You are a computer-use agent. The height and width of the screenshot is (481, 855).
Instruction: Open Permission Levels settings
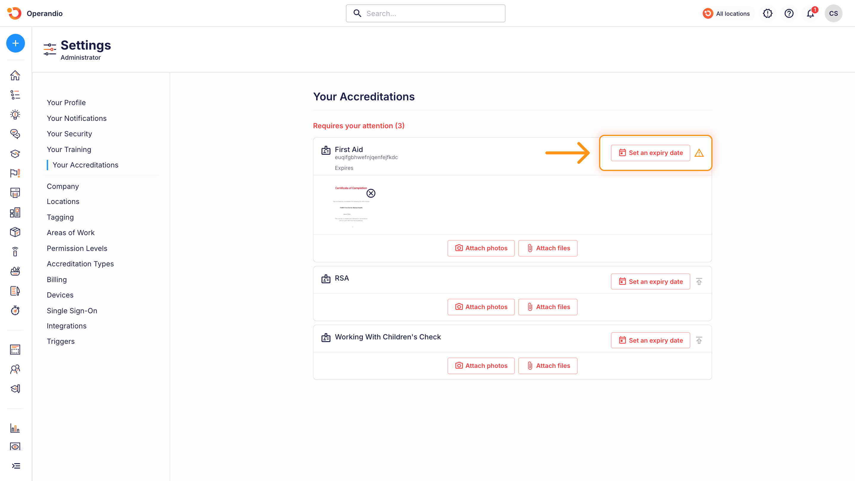pos(77,248)
